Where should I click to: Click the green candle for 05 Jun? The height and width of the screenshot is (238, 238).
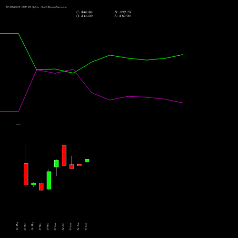pyautogui.click(x=87, y=160)
